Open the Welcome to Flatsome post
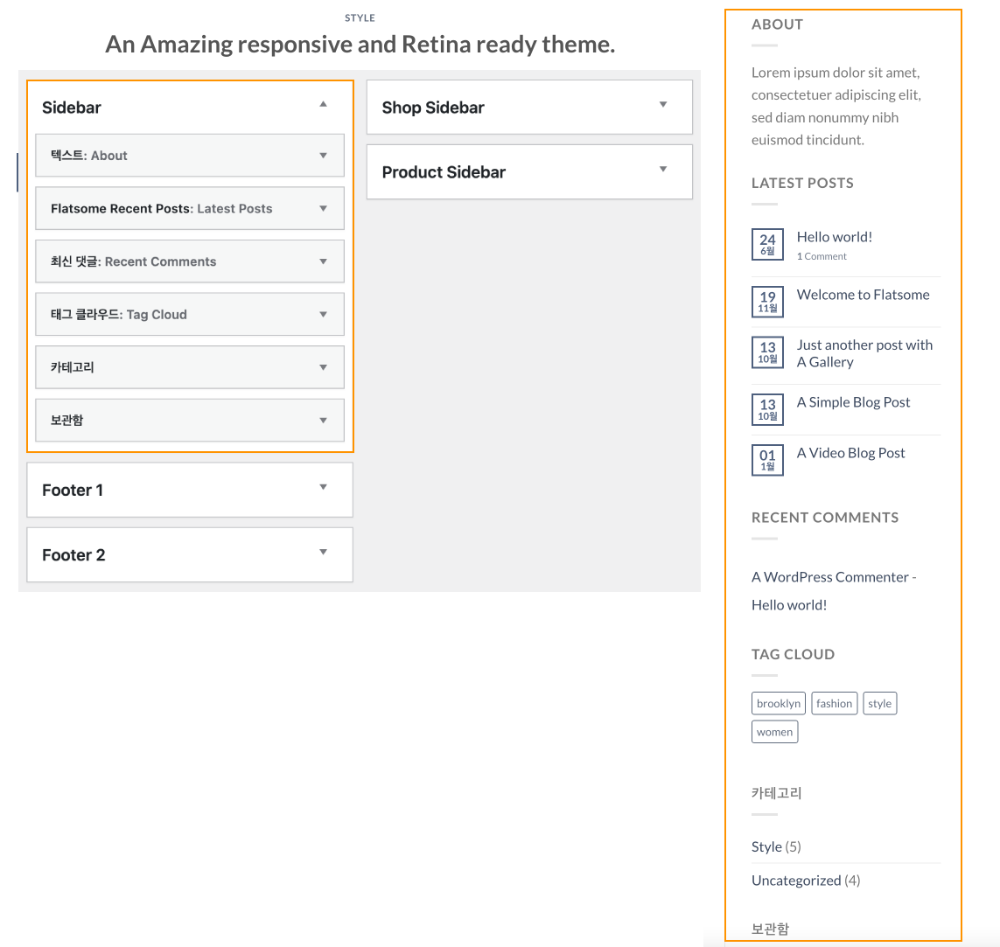 point(863,295)
